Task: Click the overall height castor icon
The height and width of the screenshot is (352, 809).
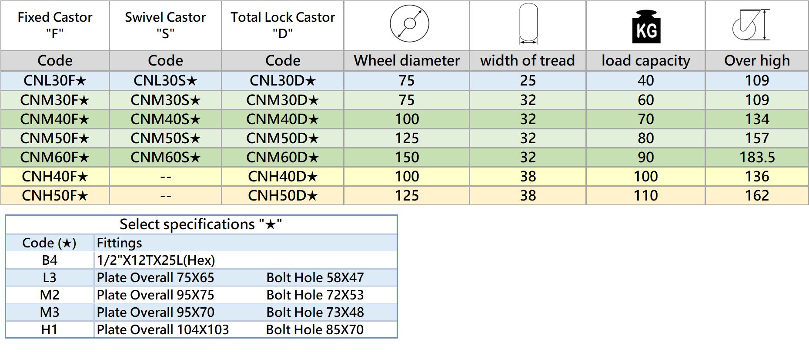Action: 751,25
